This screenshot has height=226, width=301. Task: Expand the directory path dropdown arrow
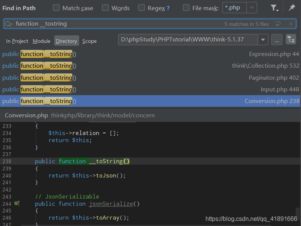(x=263, y=40)
